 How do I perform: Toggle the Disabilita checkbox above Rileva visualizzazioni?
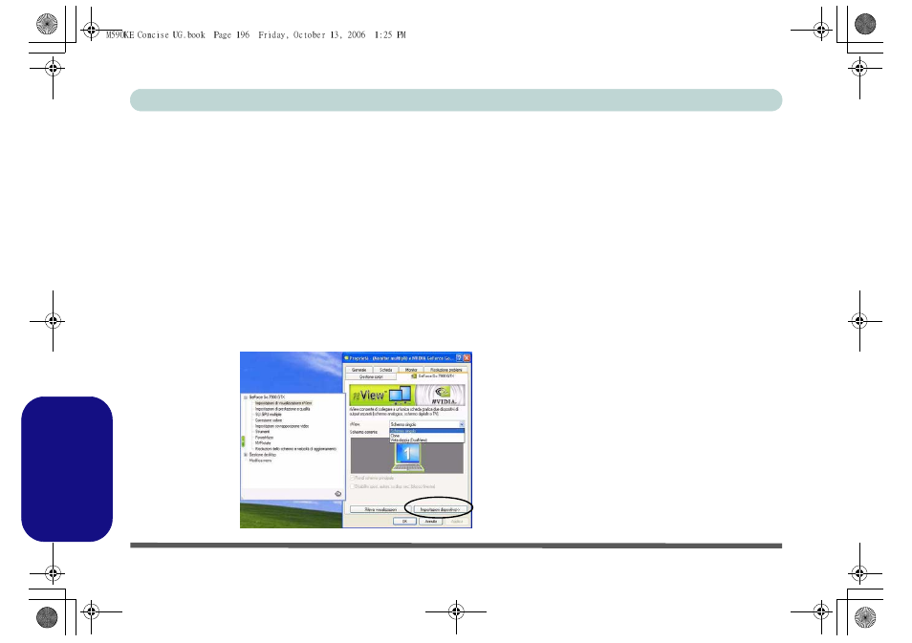(x=352, y=486)
